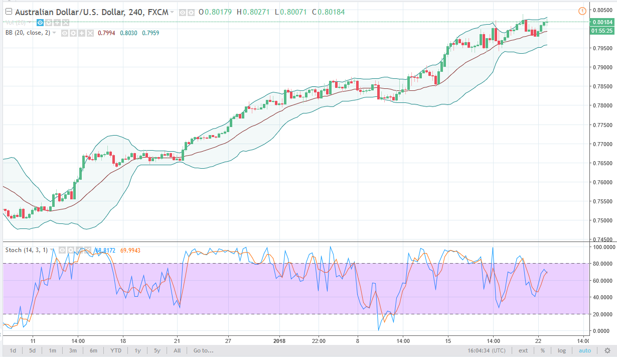Open Stoch indicator settings gear
The image size is (617, 357).
71,250
